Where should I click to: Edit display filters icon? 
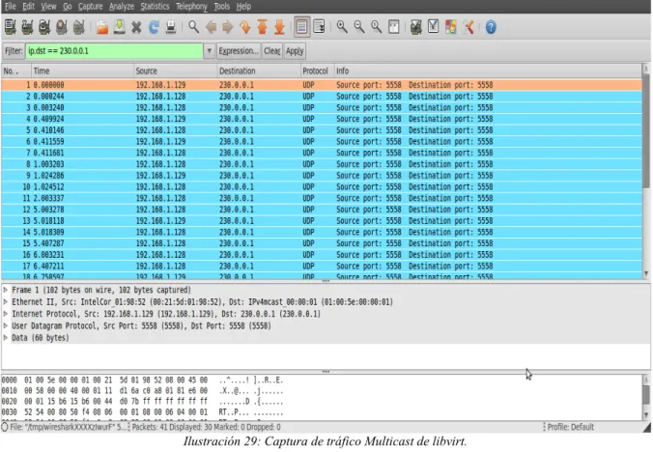coord(433,27)
